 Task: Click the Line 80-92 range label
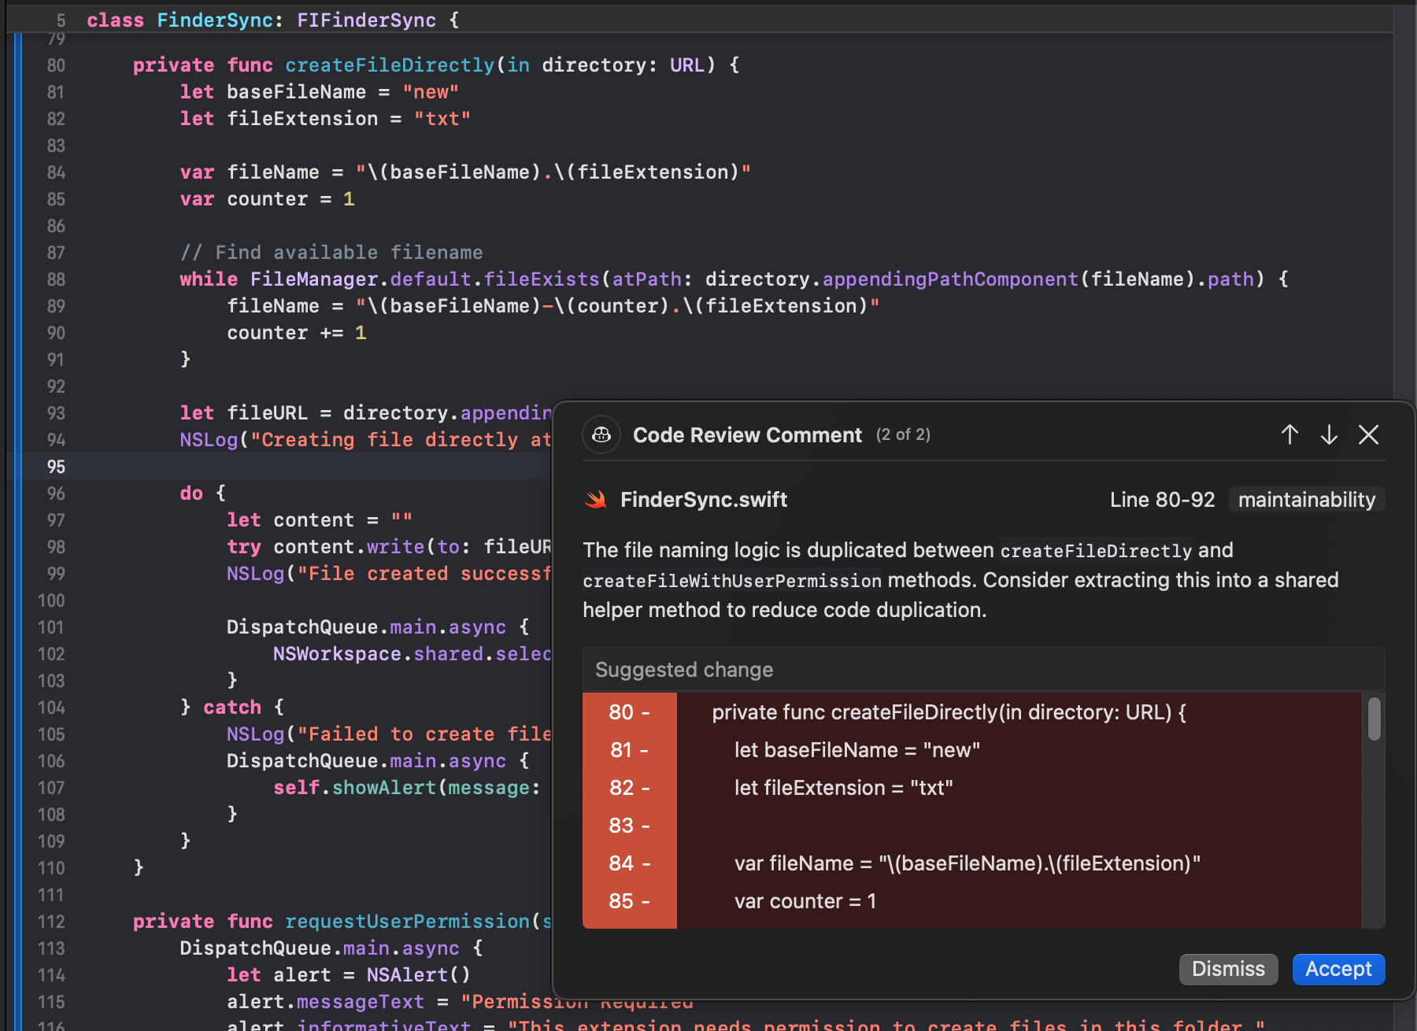[1163, 499]
